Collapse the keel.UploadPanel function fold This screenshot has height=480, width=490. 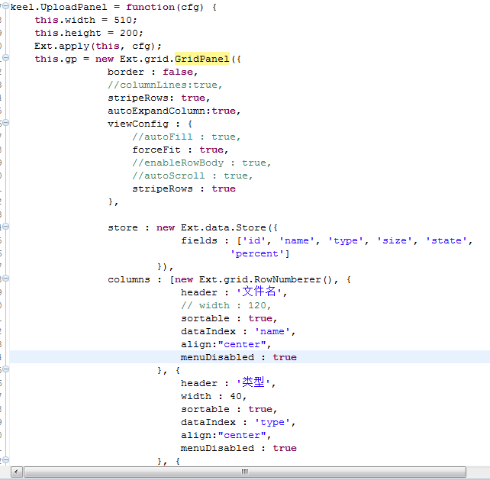(x=5, y=7)
